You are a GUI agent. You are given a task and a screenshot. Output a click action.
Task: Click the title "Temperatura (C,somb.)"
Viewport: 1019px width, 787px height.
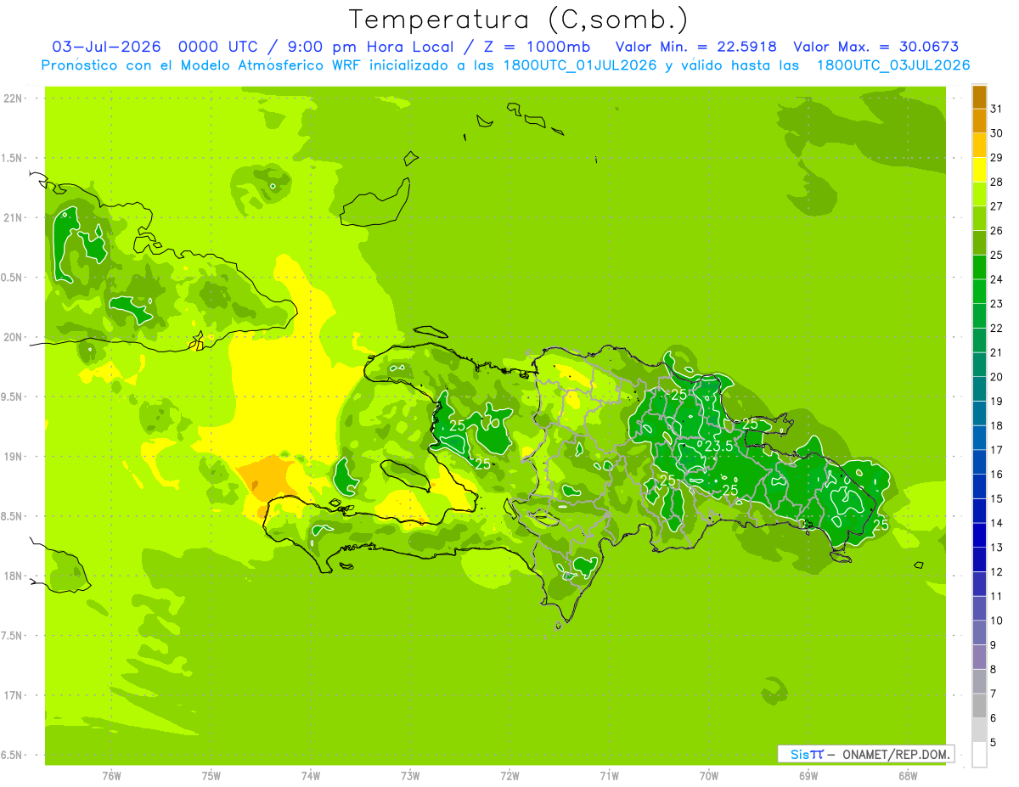(x=519, y=19)
